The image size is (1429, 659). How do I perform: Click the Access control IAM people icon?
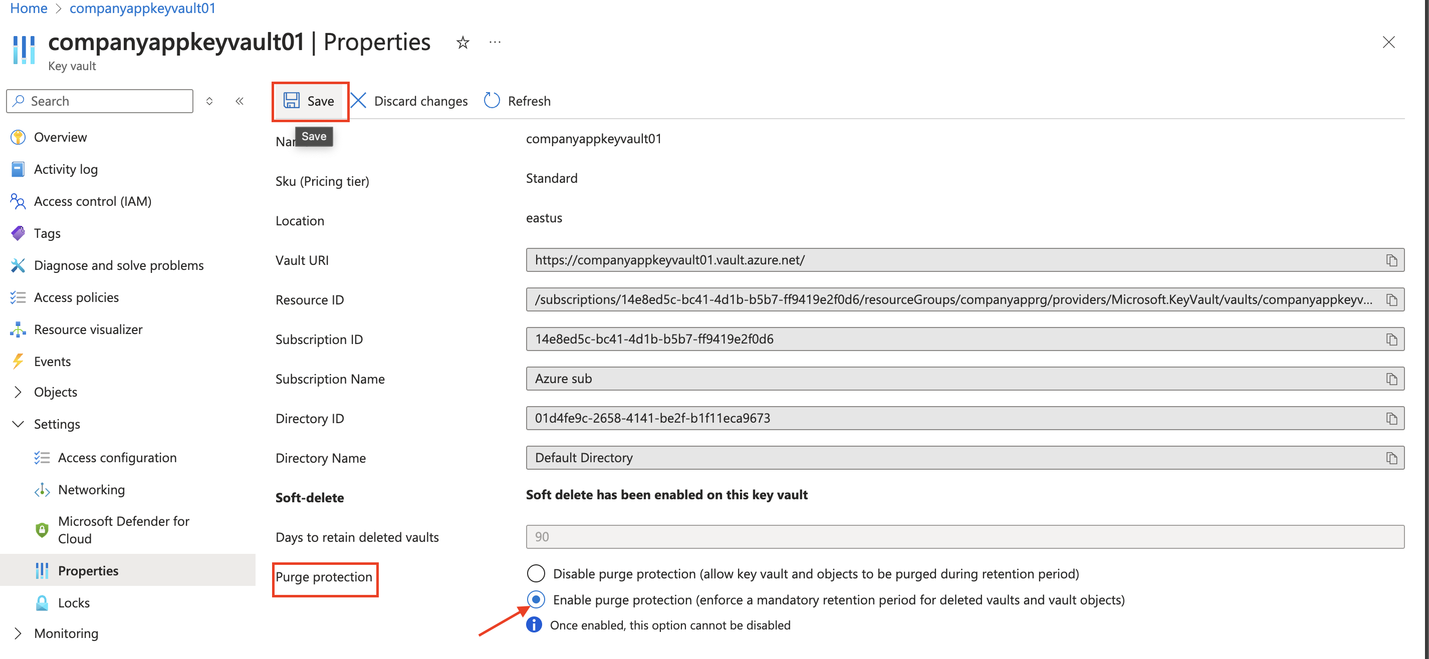pos(18,201)
